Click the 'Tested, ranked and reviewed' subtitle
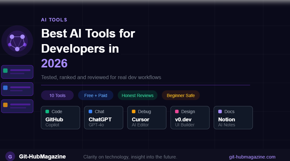 (x=101, y=77)
